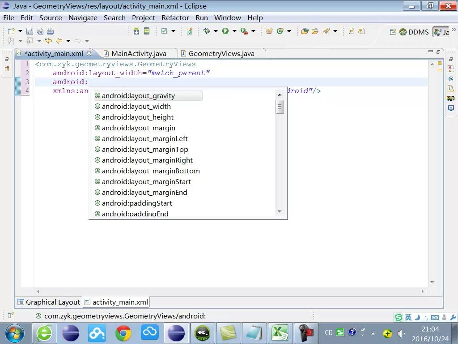Open the Project menu
Viewport: 458px width, 344px height.
[x=144, y=18]
